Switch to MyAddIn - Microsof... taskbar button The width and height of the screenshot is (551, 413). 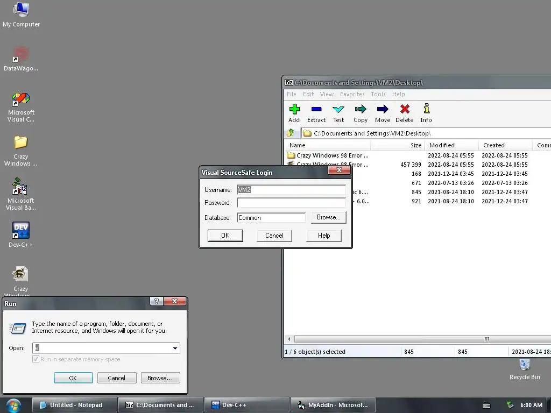[x=333, y=405]
